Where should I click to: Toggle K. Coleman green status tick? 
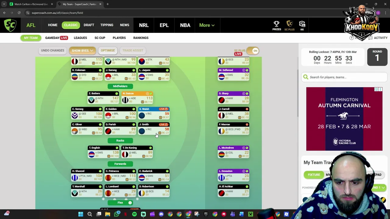[x=100, y=70]
